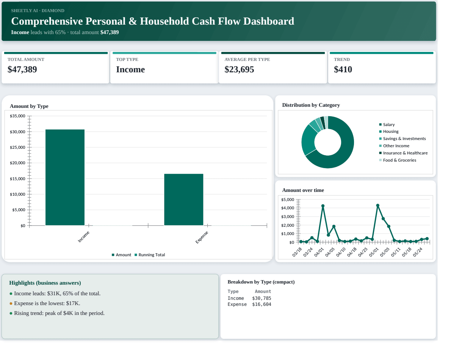The image size is (465, 349).
Task: Open the Average Per Type card
Action: point(273,67)
